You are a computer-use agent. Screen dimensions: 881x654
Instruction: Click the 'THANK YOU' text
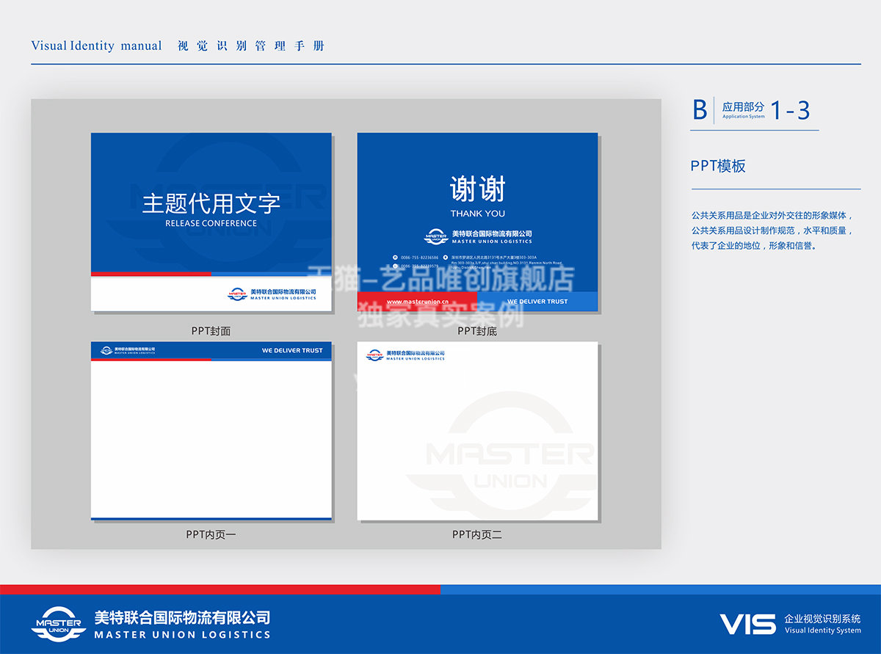(x=478, y=214)
